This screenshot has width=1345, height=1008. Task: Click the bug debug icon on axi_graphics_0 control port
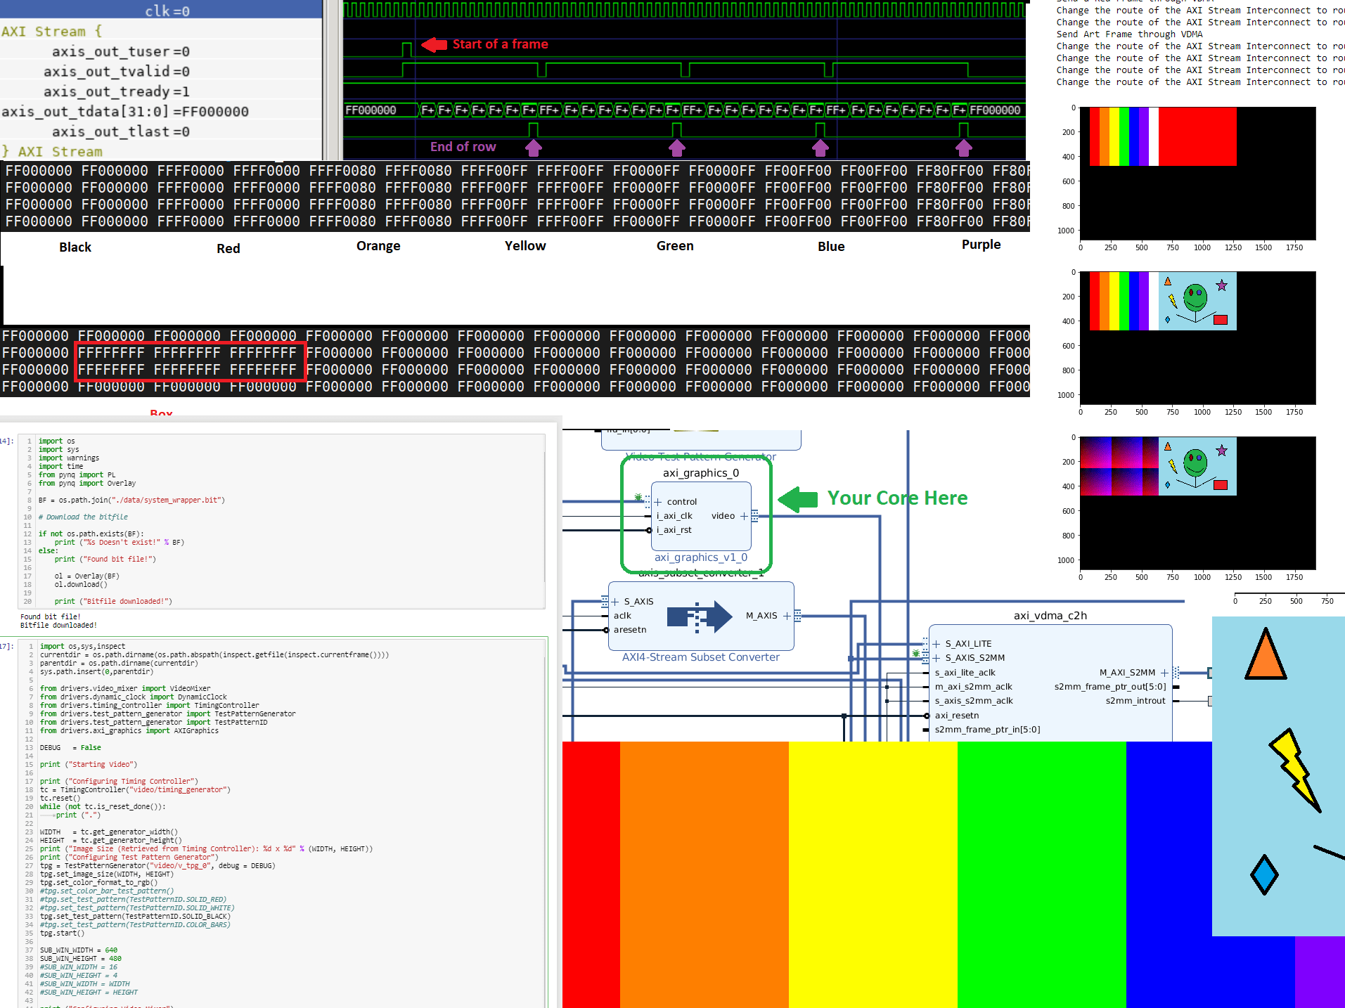point(638,497)
